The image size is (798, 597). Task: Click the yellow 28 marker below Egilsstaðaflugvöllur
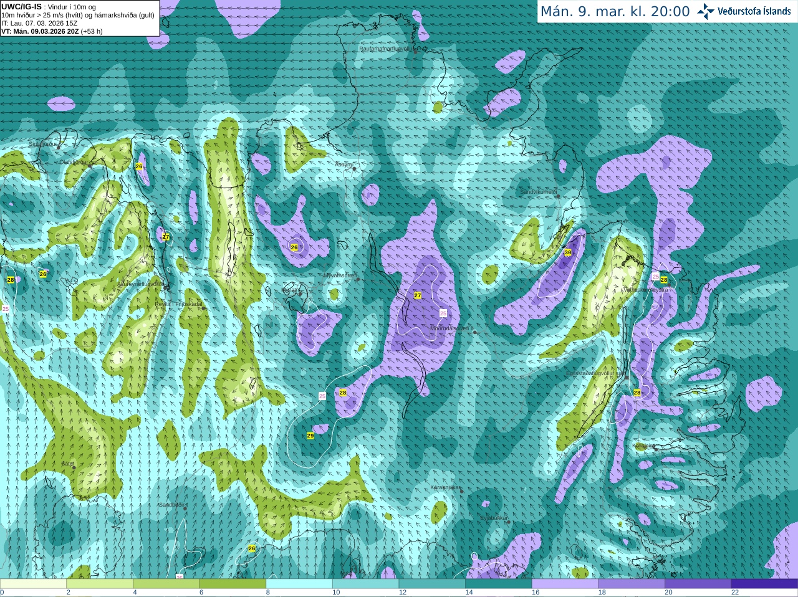tap(637, 393)
